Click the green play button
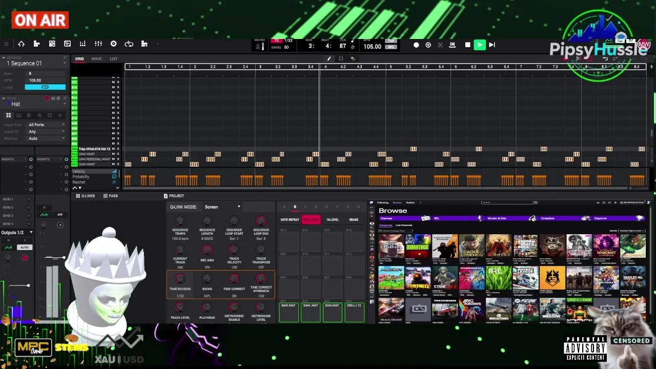The image size is (656, 369). tap(480, 45)
